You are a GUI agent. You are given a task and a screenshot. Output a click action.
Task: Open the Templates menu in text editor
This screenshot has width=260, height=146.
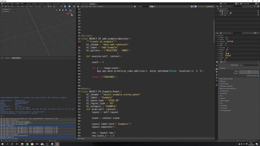[100, 6]
